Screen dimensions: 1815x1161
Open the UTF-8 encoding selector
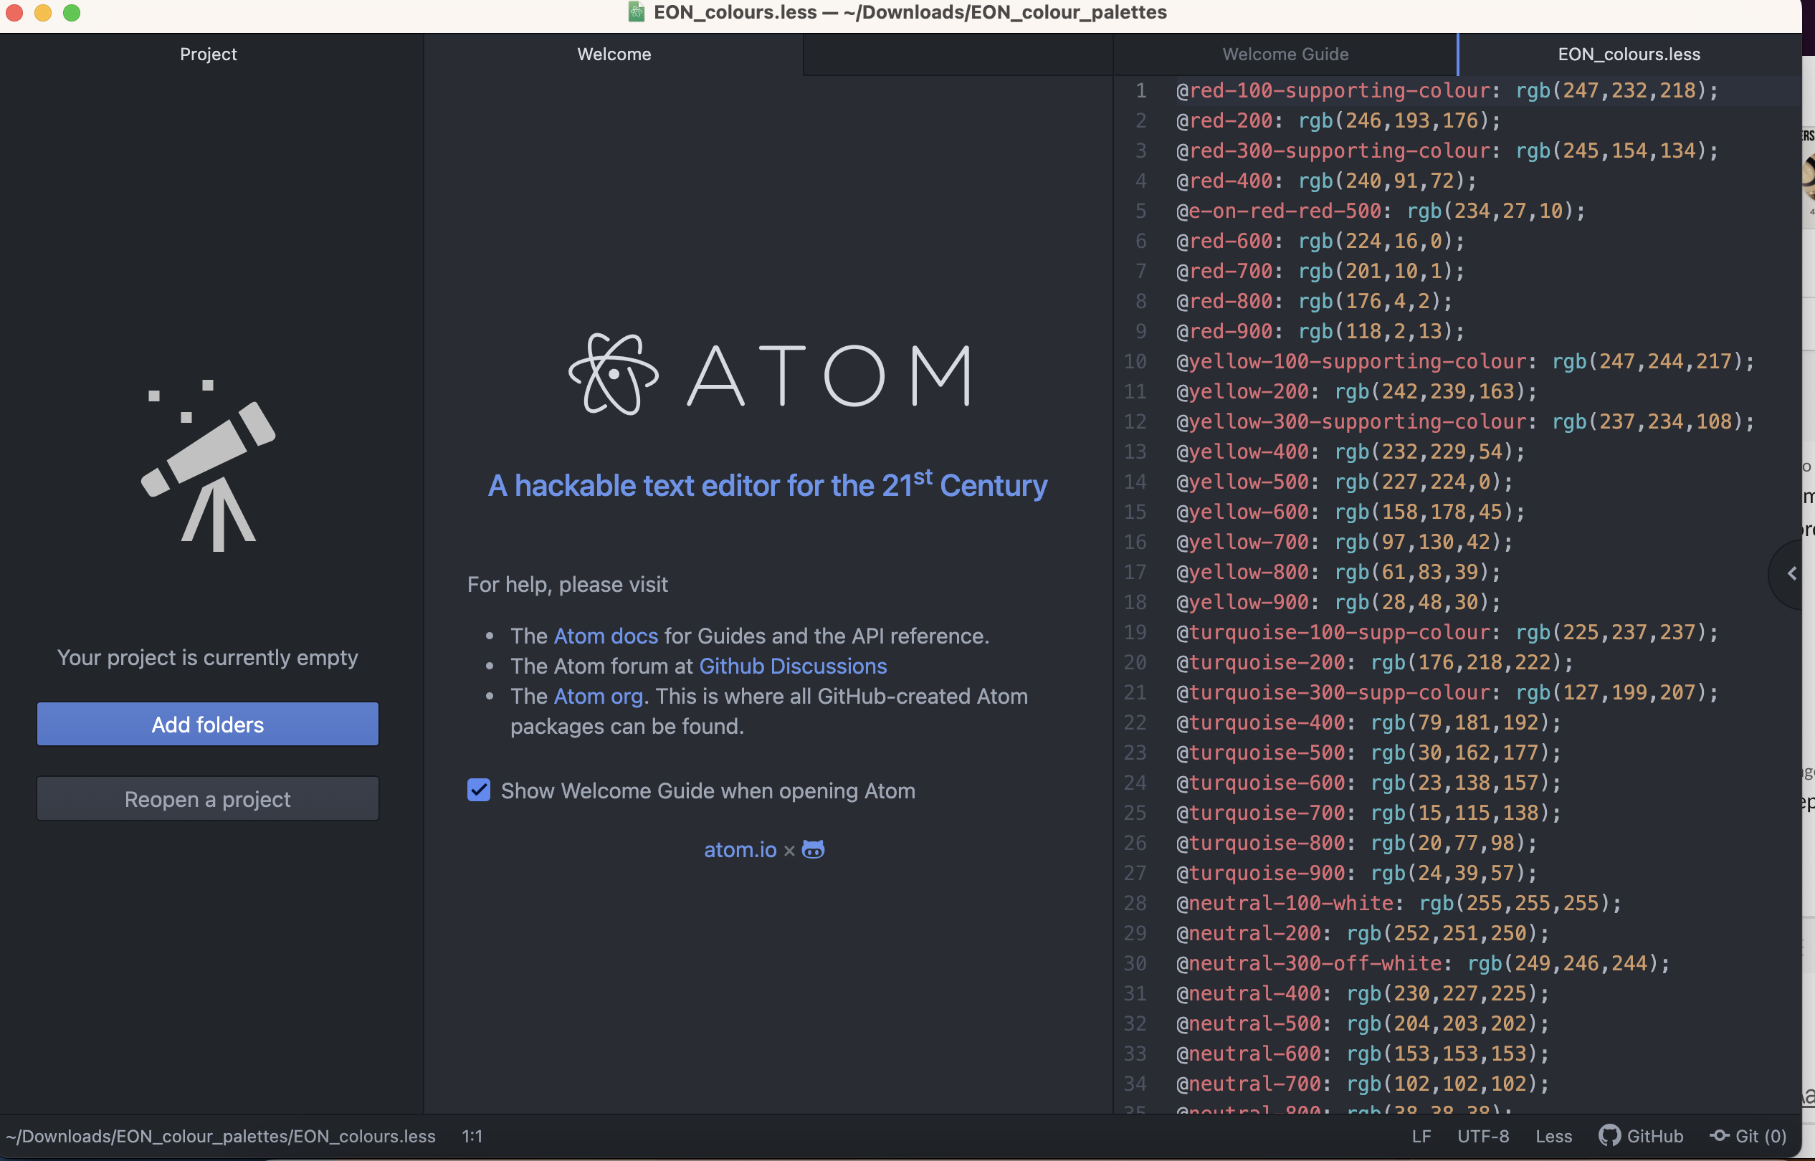[1482, 1136]
